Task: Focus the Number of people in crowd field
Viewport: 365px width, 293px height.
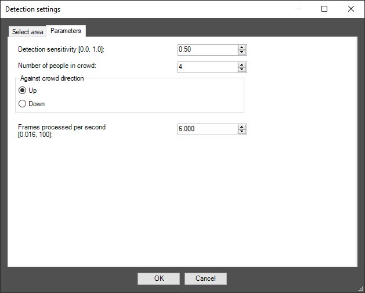Action: point(208,67)
